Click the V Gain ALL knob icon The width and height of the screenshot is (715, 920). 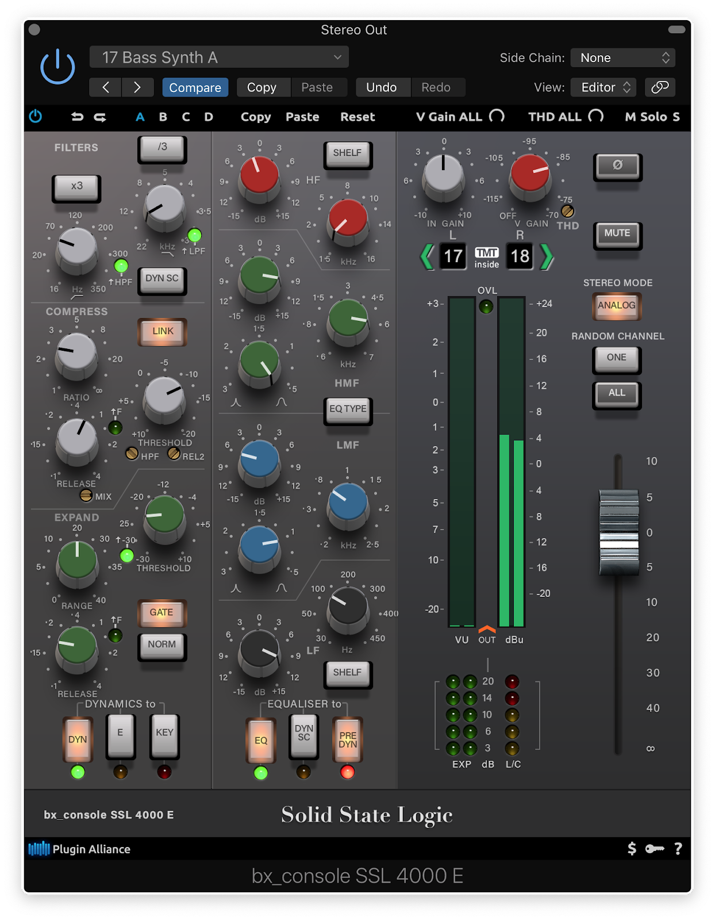[x=497, y=116]
